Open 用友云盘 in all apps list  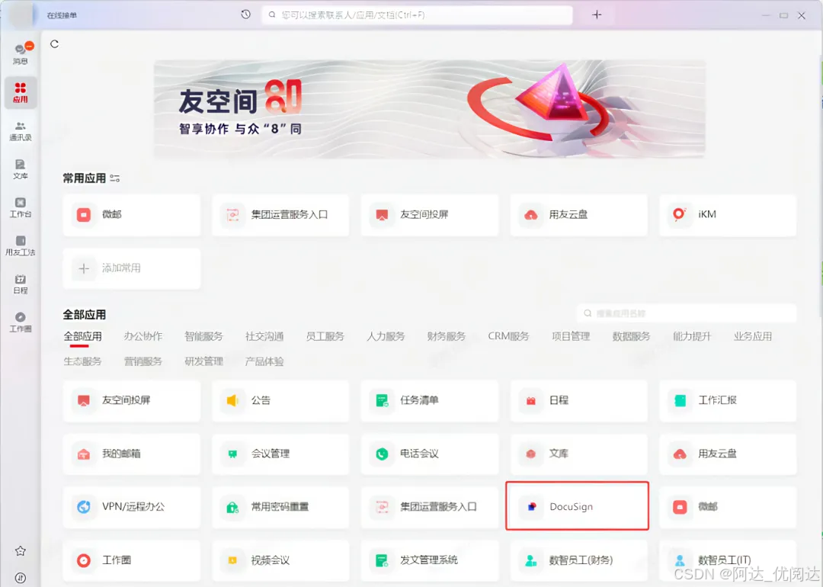728,454
